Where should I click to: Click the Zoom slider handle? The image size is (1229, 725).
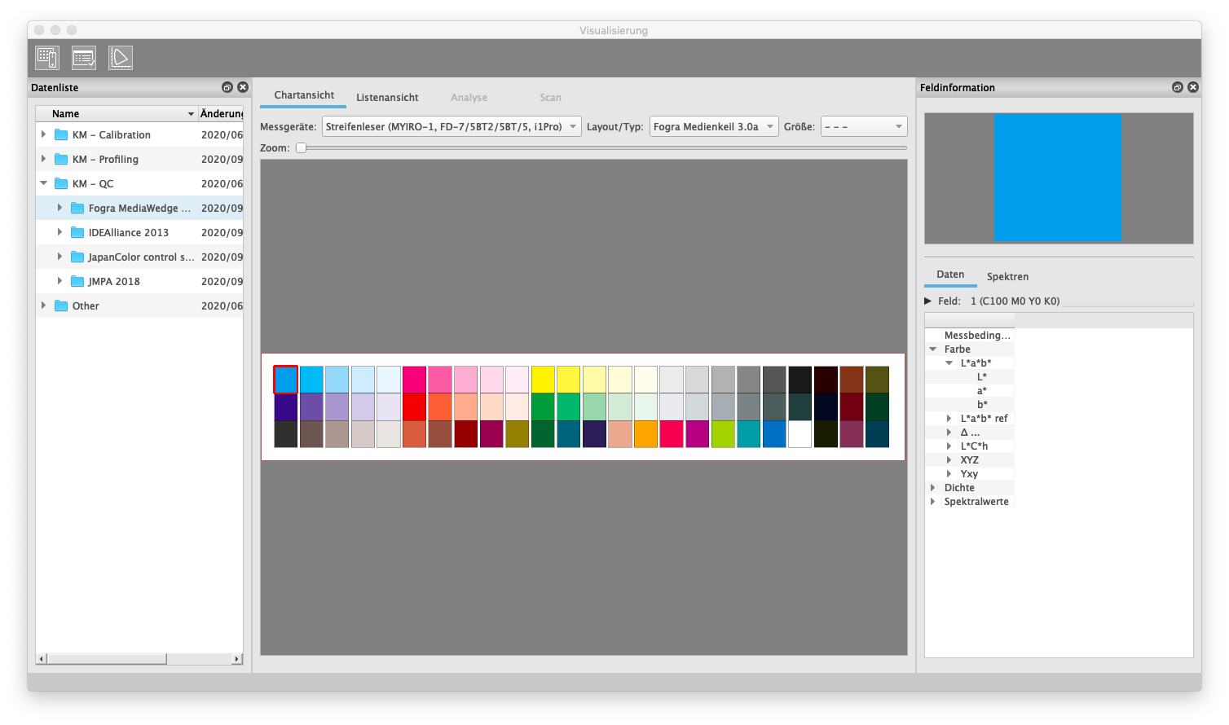[301, 147]
